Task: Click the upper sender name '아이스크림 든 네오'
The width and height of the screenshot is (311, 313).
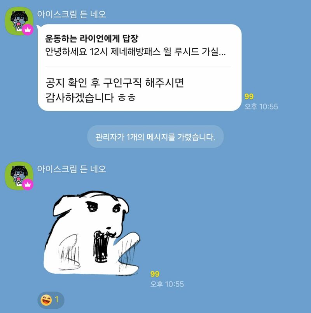Action: (72, 14)
